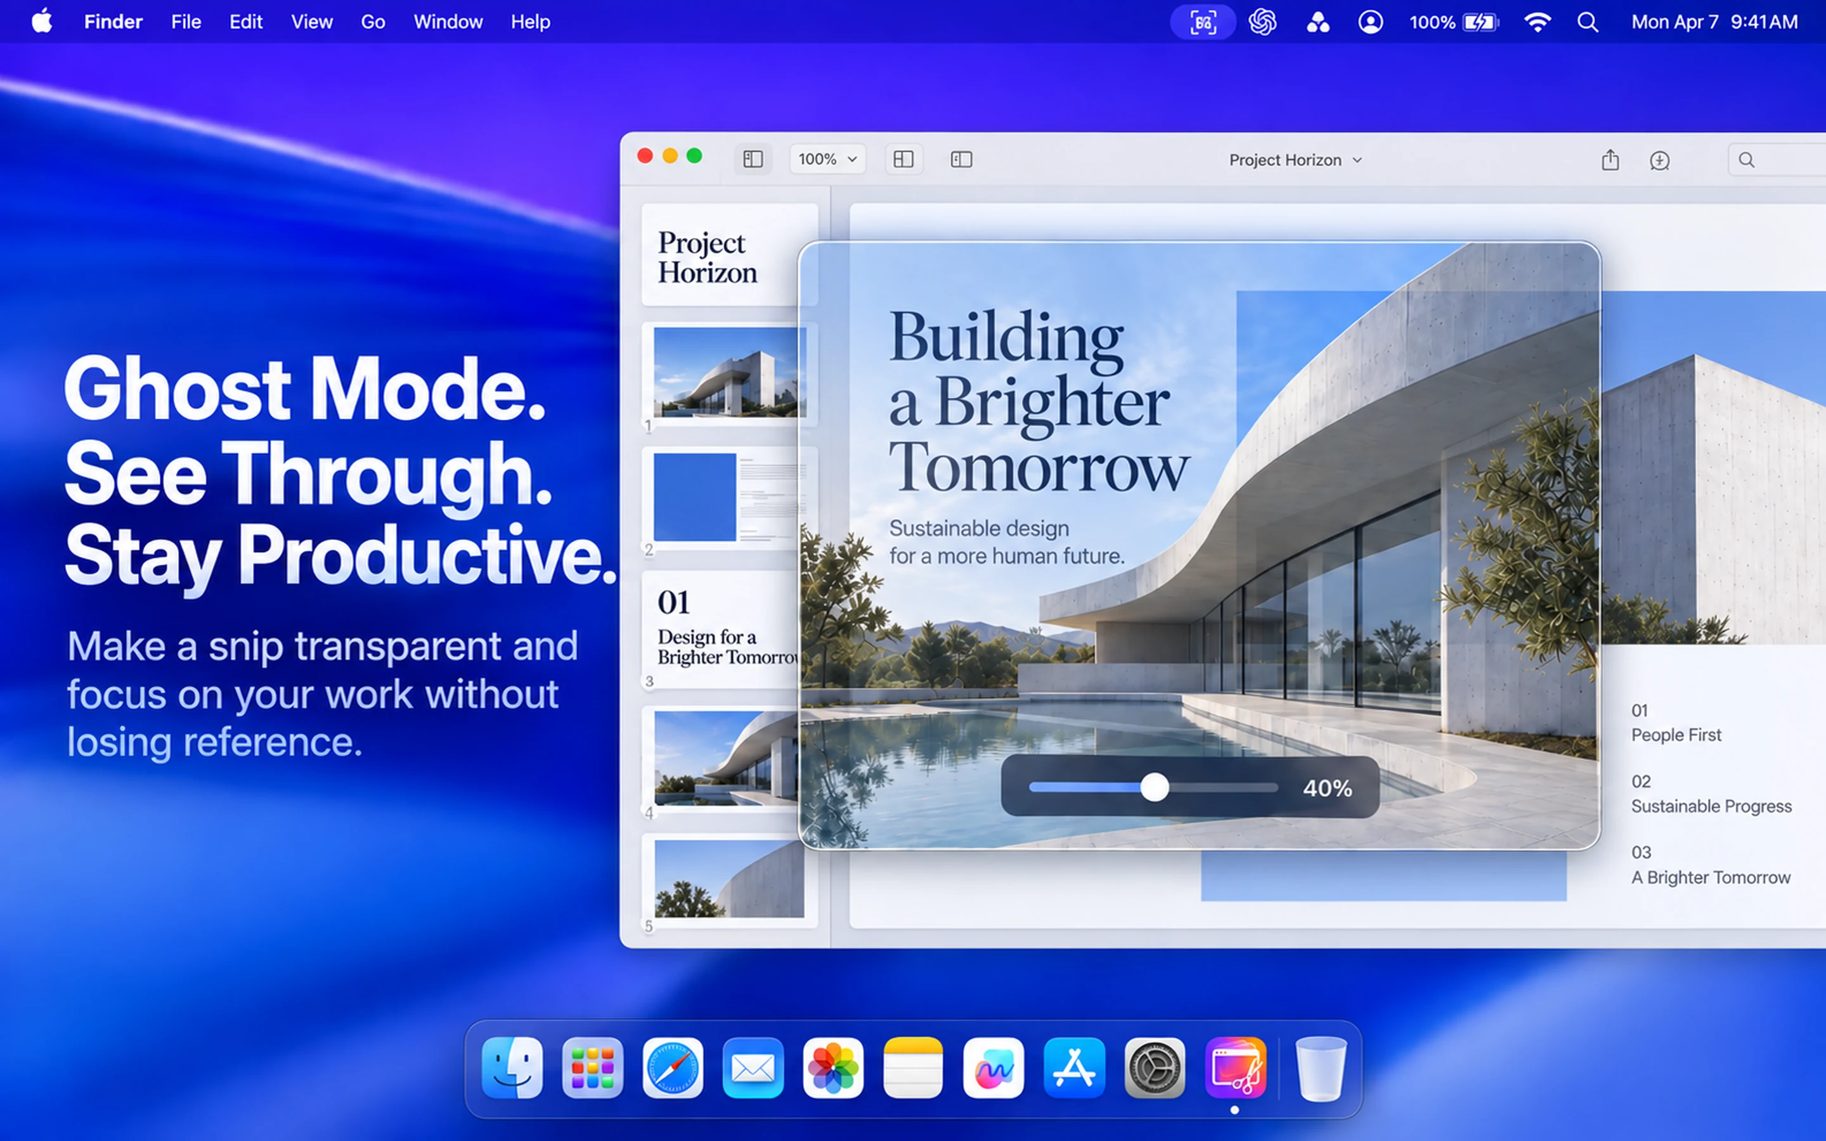Open Launchpad from the Dock
The width and height of the screenshot is (1826, 1141).
tap(592, 1068)
